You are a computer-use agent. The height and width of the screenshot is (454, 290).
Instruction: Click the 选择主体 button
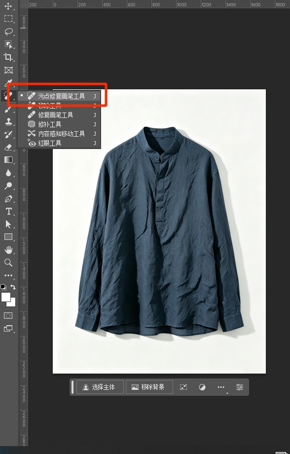coord(100,387)
